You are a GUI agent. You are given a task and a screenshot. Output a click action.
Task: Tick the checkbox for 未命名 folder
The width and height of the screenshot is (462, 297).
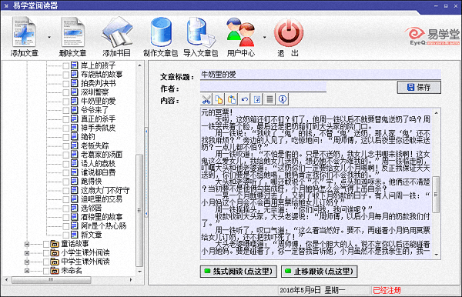[46, 271]
